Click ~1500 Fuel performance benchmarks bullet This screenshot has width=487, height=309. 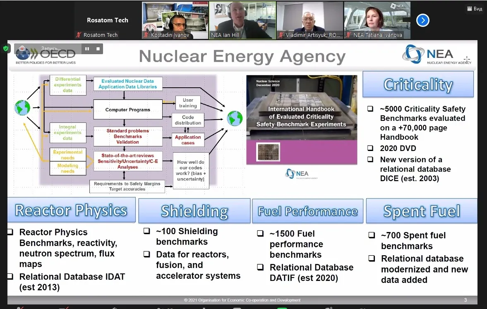(296, 244)
